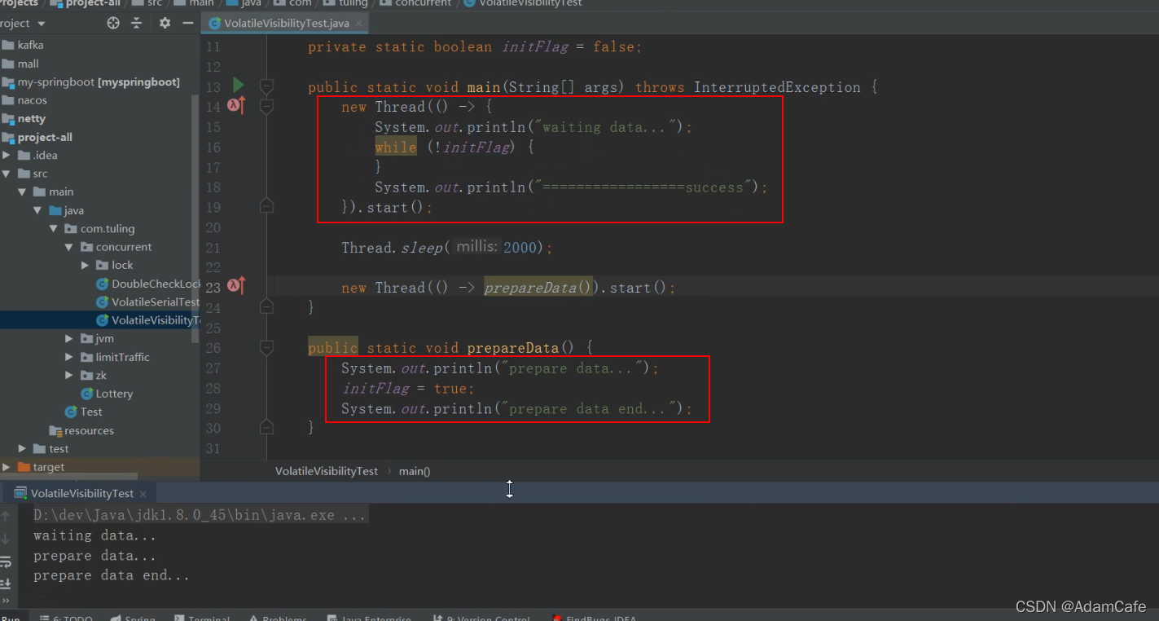The width and height of the screenshot is (1159, 621).
Task: Collapse the main method fold on line 13
Action: pos(266,86)
